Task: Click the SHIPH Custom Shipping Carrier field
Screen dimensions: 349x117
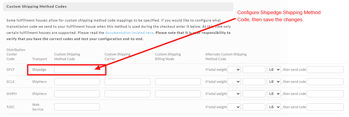Action: tap(127, 94)
